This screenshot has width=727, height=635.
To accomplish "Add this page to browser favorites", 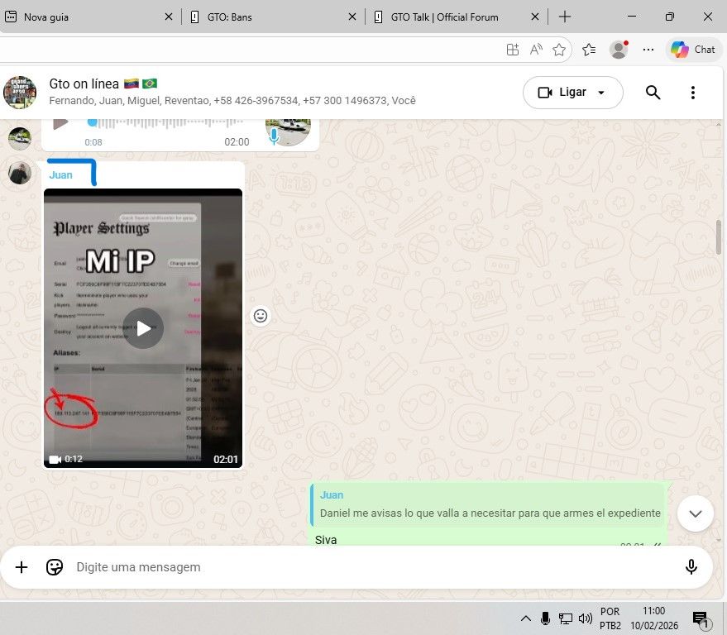I will 559,50.
